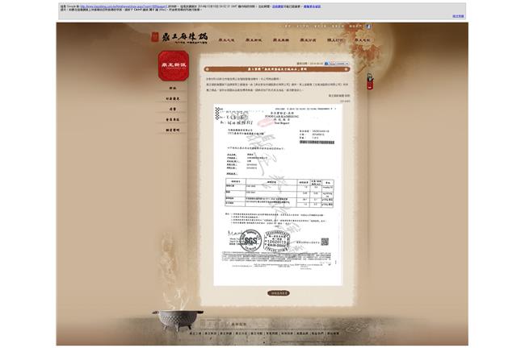Select the fourth entry in the left sidebar menu

tap(173, 119)
